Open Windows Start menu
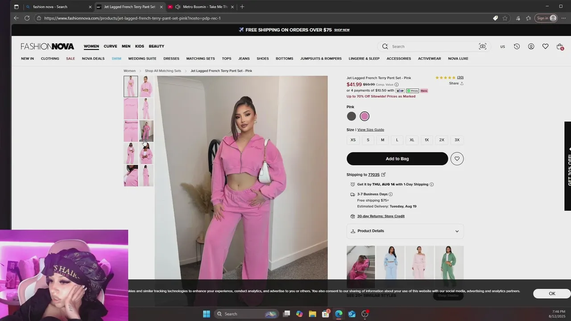Image resolution: width=571 pixels, height=321 pixels. tap(207, 314)
